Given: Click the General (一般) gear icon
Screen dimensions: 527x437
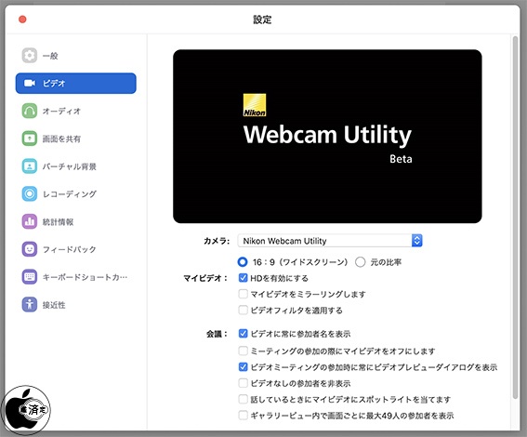Looking at the screenshot, I should [x=30, y=56].
